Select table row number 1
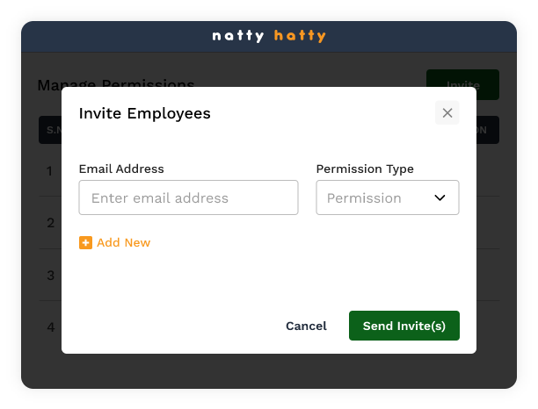The height and width of the screenshot is (409, 538). (x=50, y=170)
